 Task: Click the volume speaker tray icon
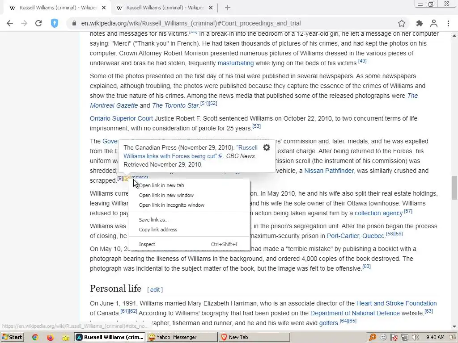coord(415,338)
